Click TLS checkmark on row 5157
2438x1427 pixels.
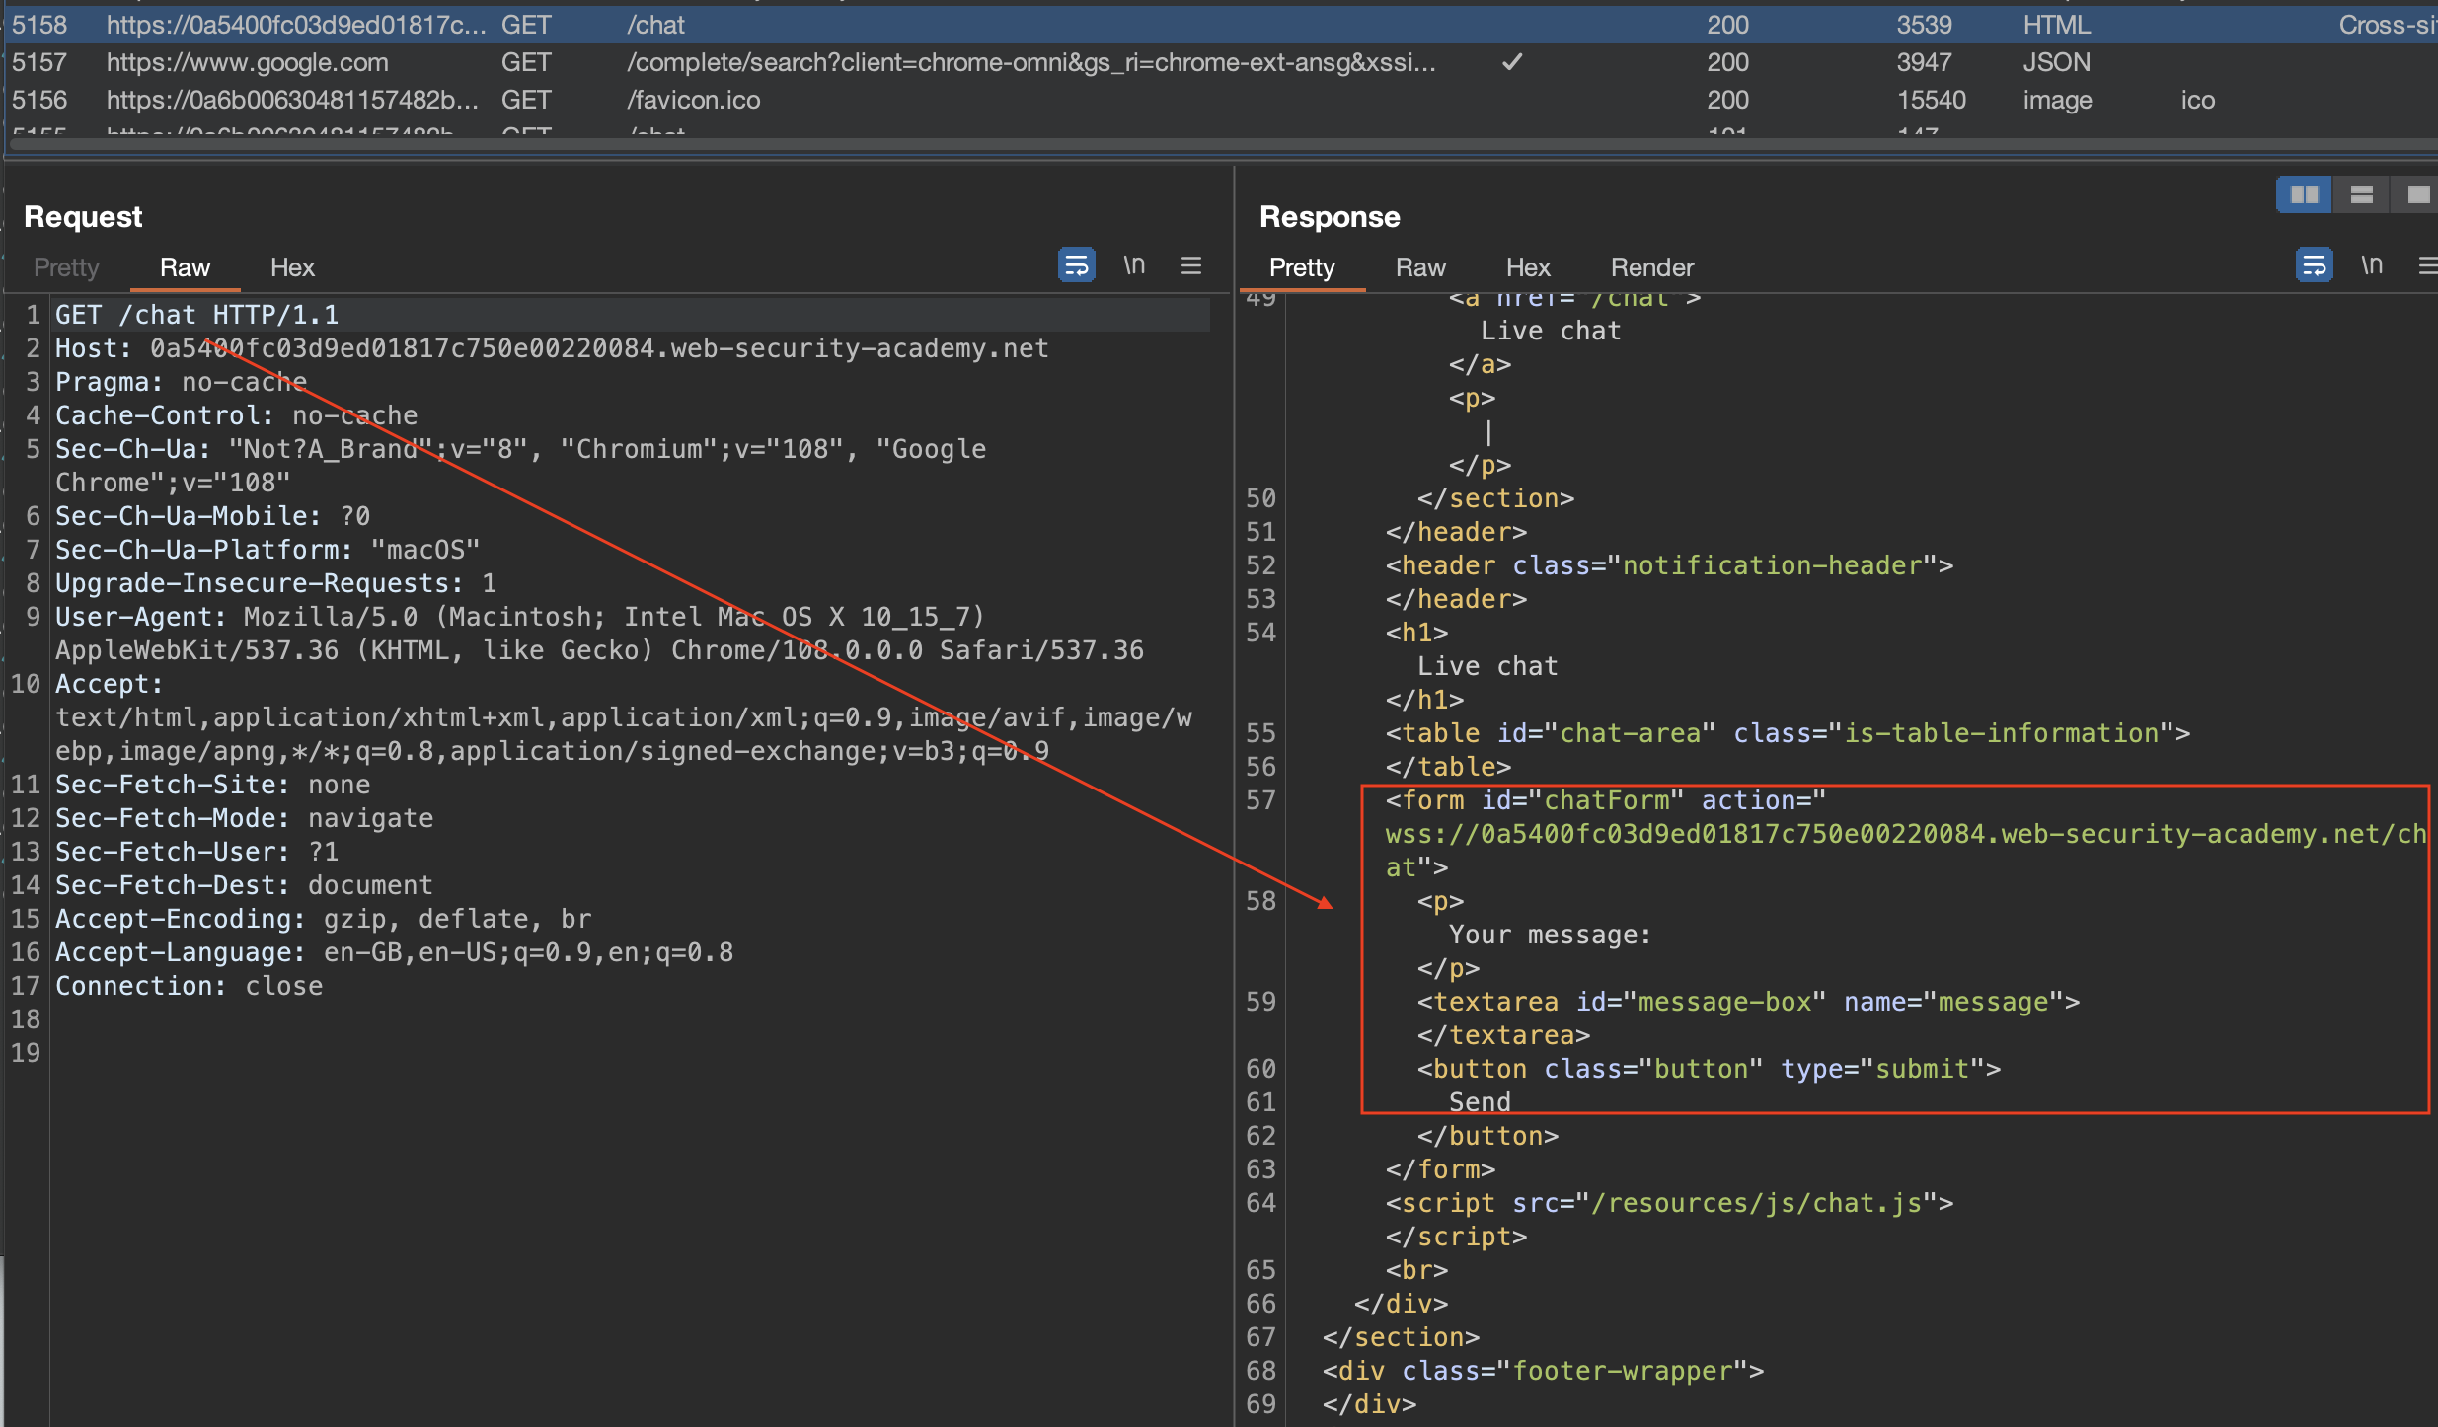point(1511,62)
